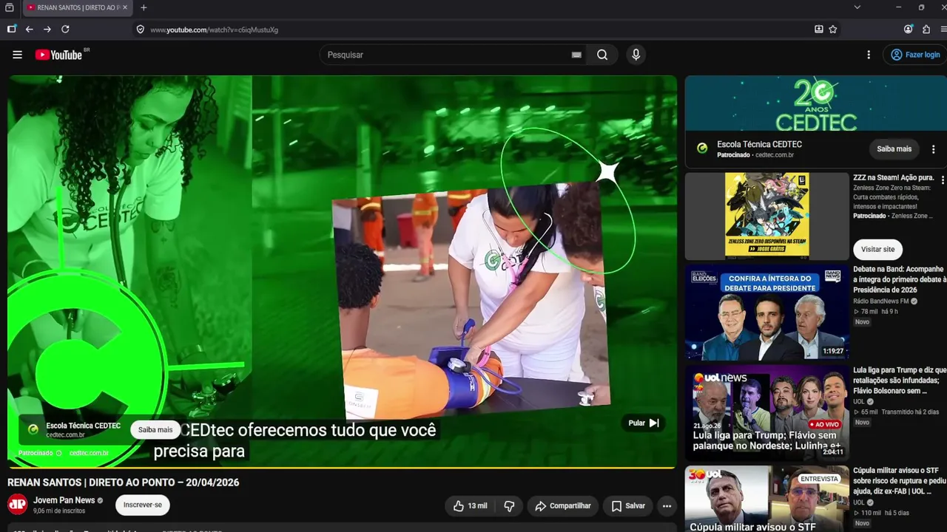Screen dimensions: 947x532
Task: Sign in with Fazer login
Action: pos(915,55)
